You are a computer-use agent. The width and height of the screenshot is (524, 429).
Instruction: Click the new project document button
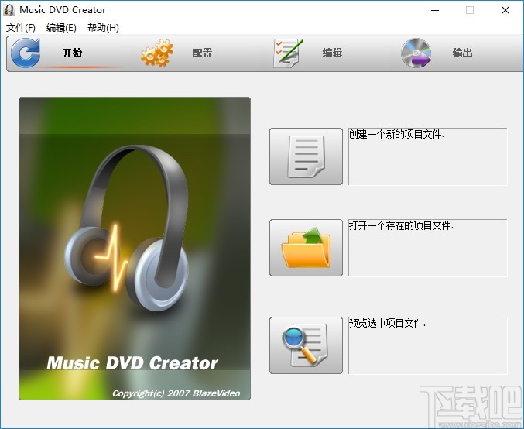[306, 156]
